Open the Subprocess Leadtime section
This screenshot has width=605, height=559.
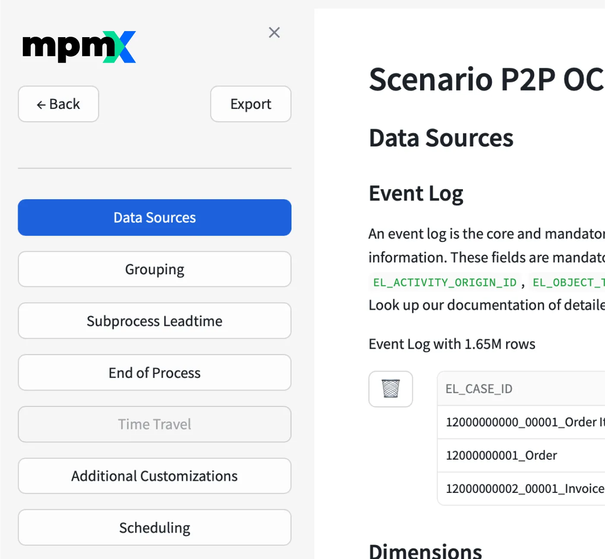154,321
